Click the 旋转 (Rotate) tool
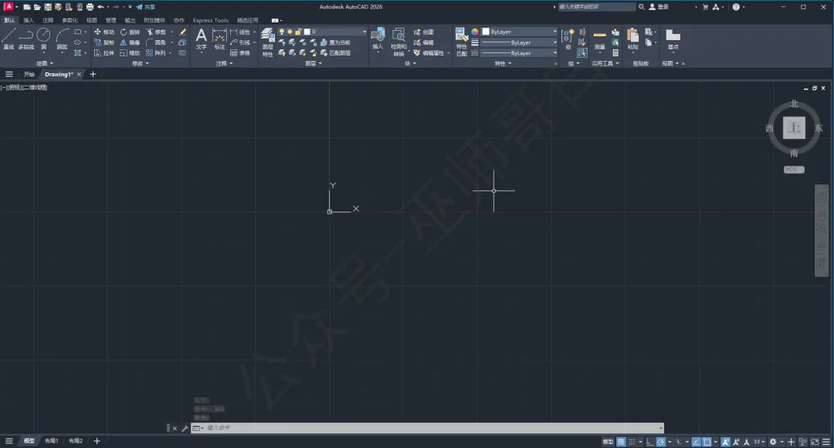 click(130, 32)
